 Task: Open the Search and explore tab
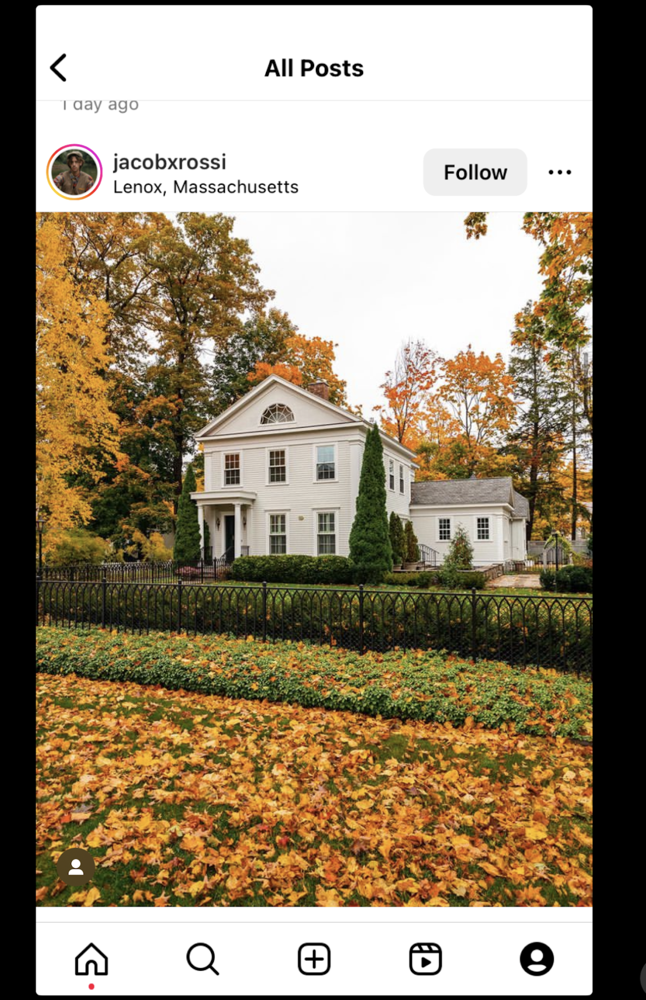click(x=203, y=959)
